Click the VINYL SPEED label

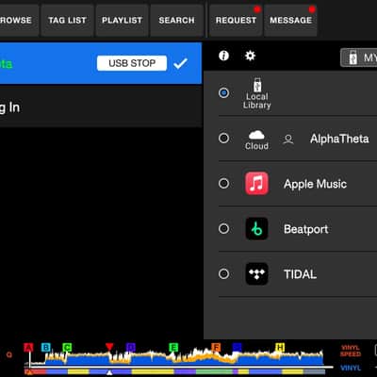click(351, 351)
